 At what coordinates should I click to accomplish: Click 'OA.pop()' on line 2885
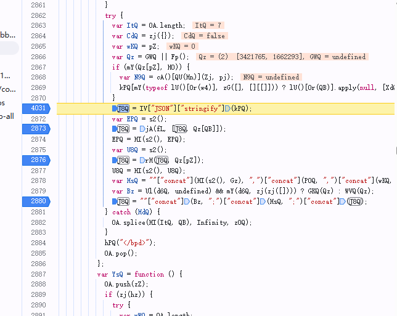click(x=119, y=254)
